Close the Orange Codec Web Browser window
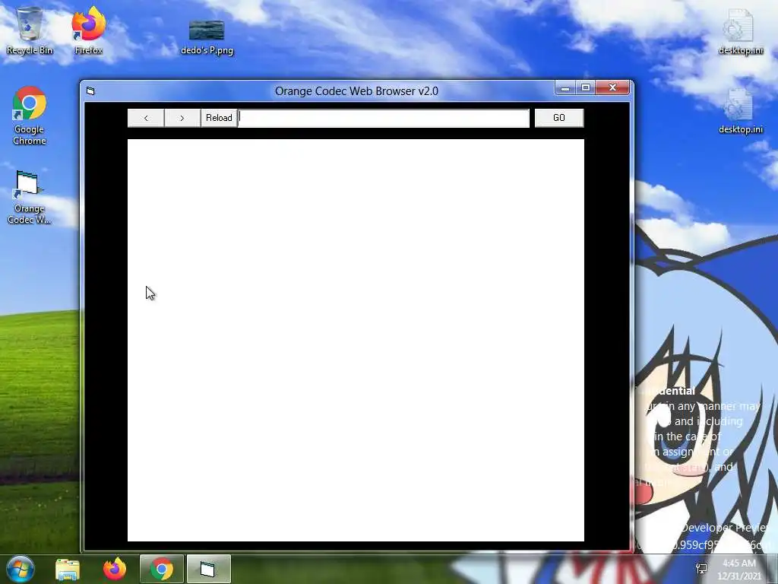Screen dimensions: 778x584 [612, 88]
